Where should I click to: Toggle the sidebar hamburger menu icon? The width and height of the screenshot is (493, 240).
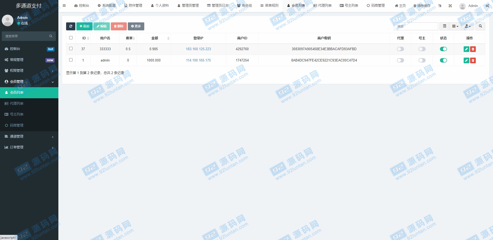click(64, 5)
